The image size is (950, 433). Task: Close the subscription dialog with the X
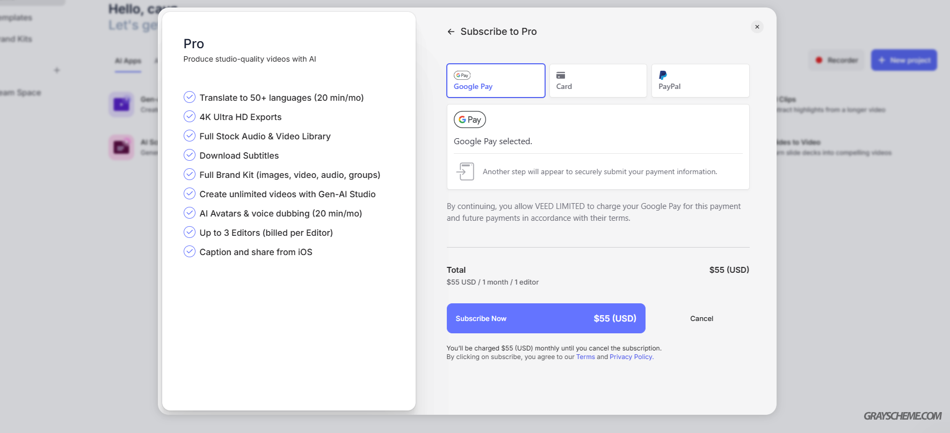[757, 27]
